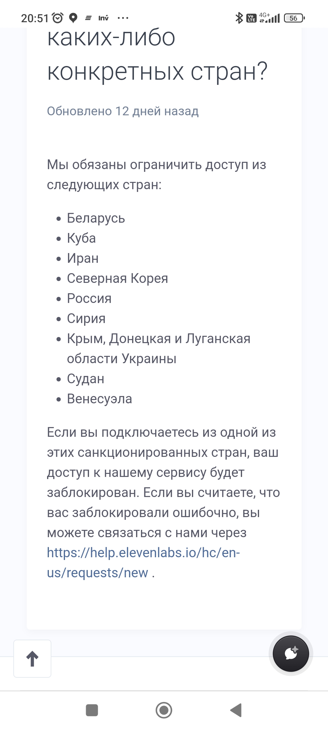Viewport: 328px width, 730px height.
Task: Open recent apps with square button
Action: click(92, 710)
